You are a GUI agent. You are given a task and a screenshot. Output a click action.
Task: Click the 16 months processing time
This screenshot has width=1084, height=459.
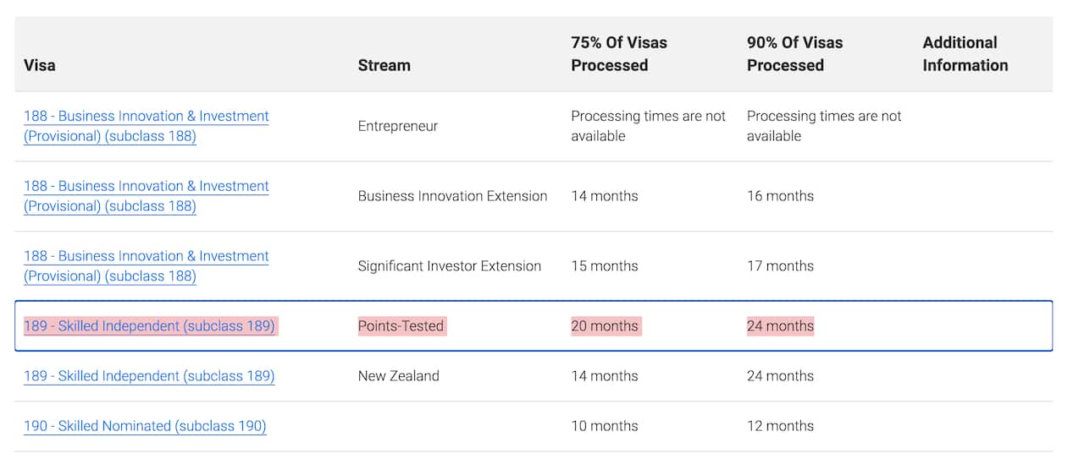(x=780, y=196)
